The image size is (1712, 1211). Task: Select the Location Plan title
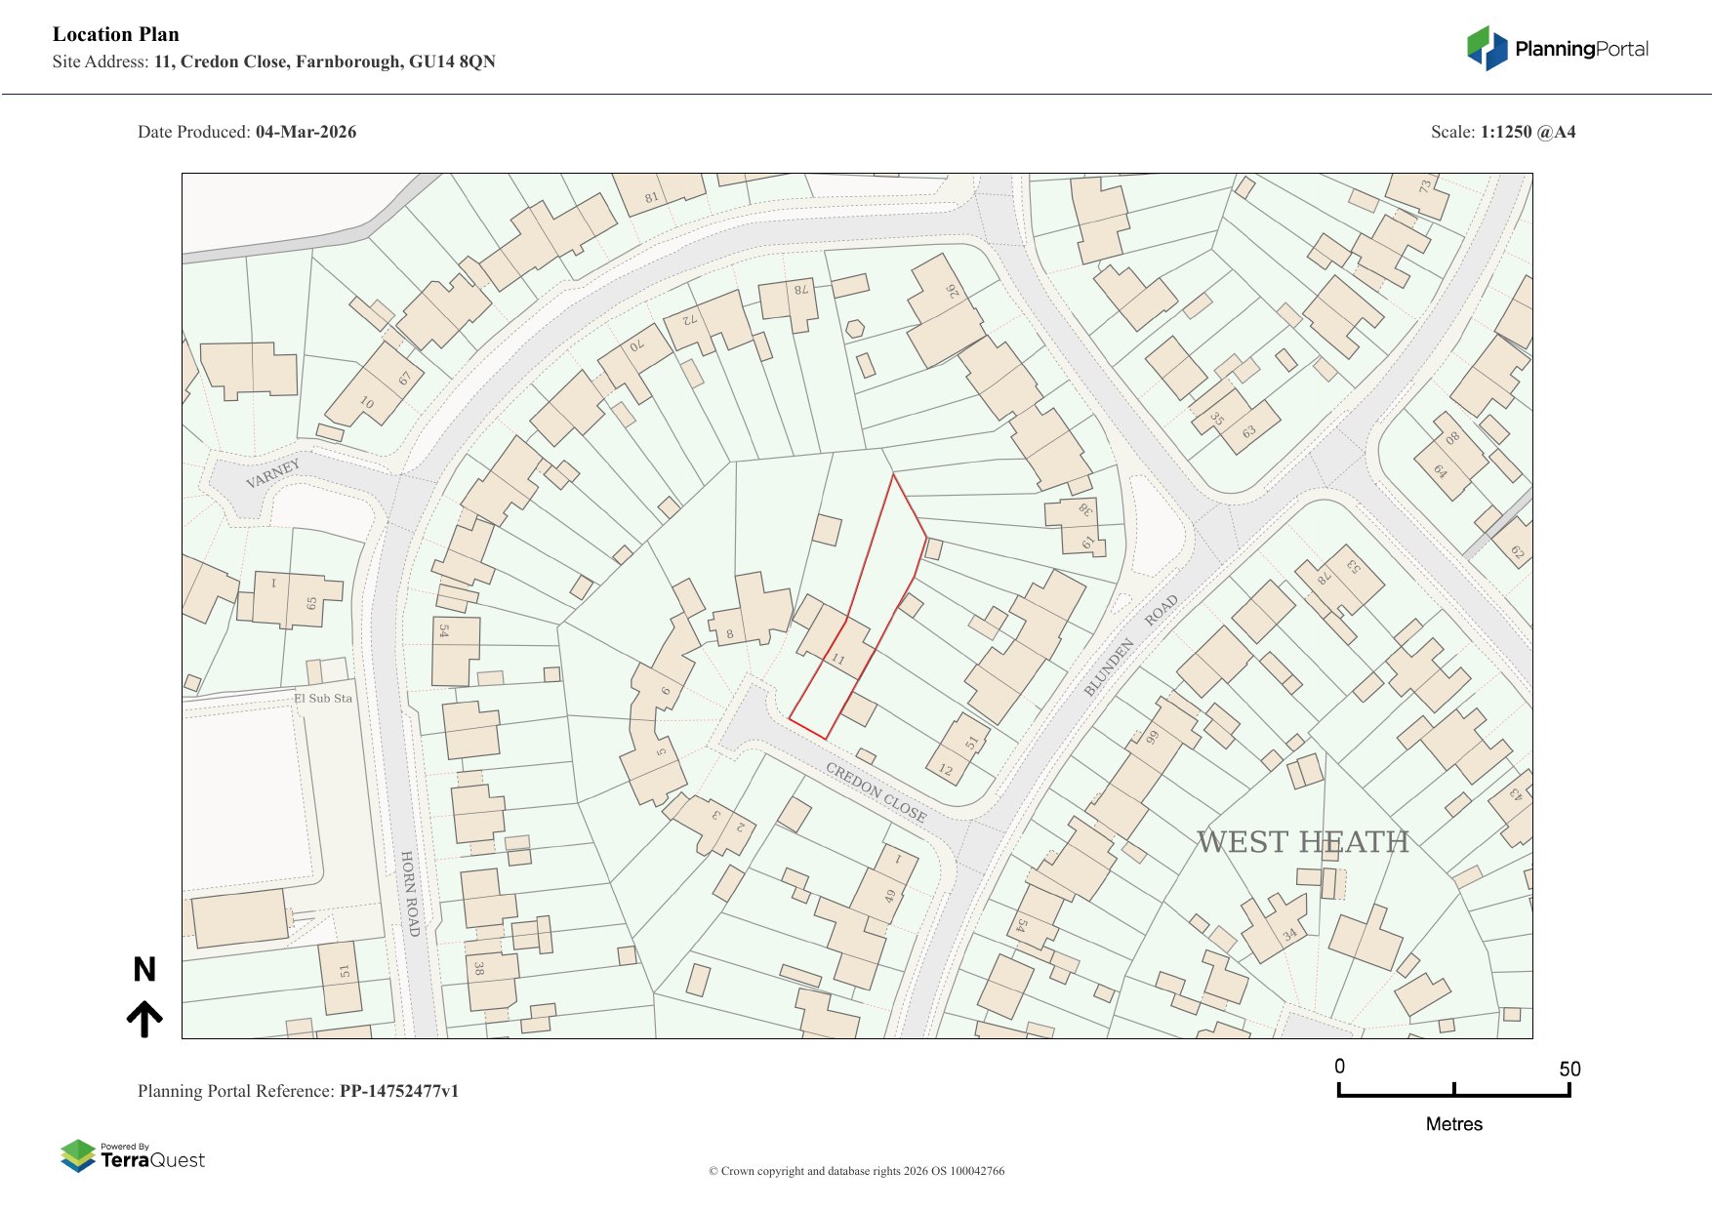(x=116, y=34)
